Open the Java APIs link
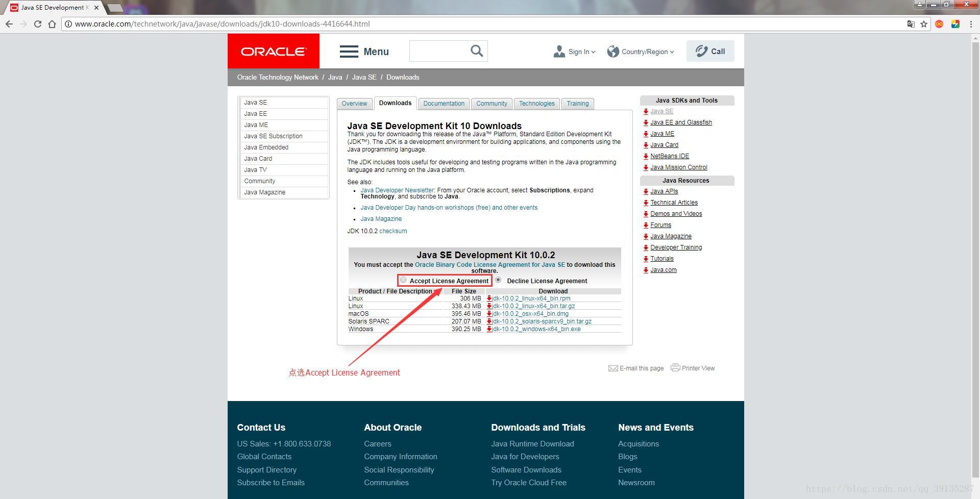Image resolution: width=980 pixels, height=499 pixels. 664,191
